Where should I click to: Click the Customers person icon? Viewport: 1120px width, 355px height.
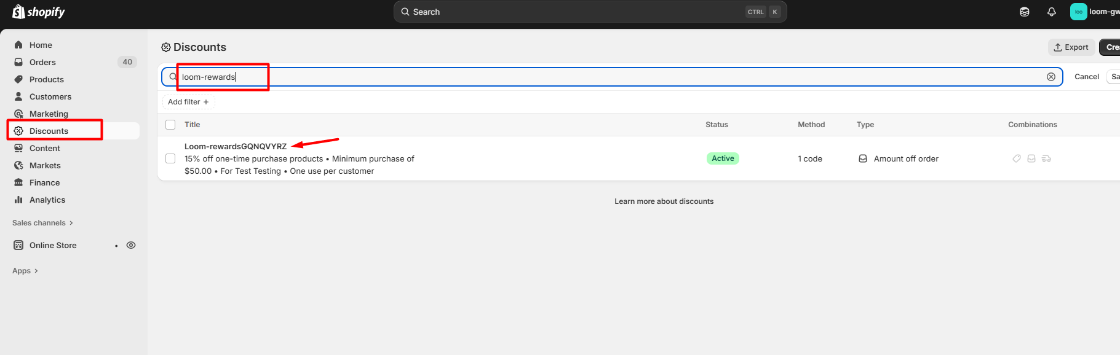[x=18, y=96]
